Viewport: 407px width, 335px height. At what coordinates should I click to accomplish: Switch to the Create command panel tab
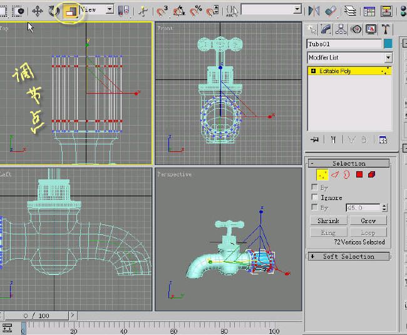point(311,29)
